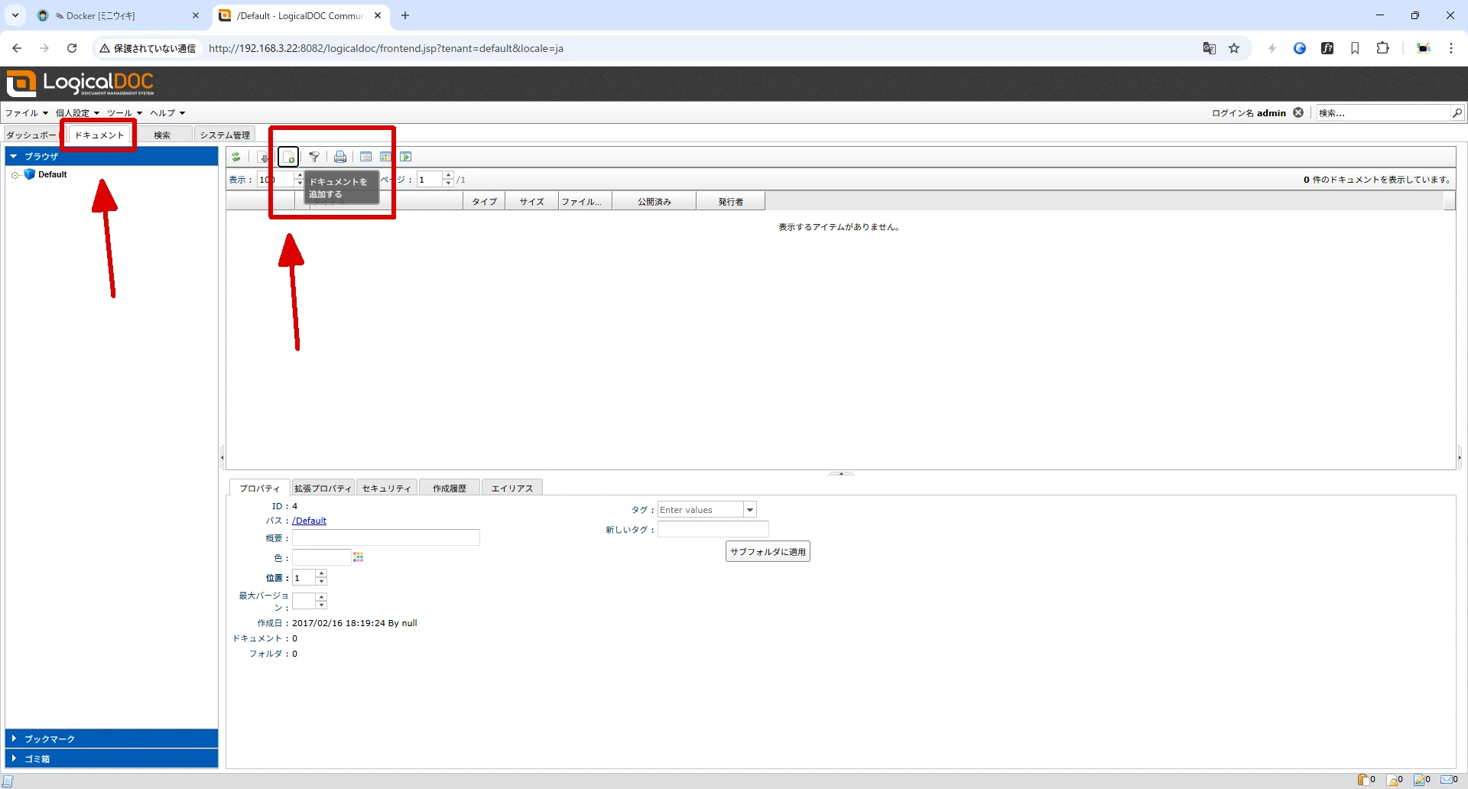Click the clipboard counter icon in status bar

tap(1362, 780)
